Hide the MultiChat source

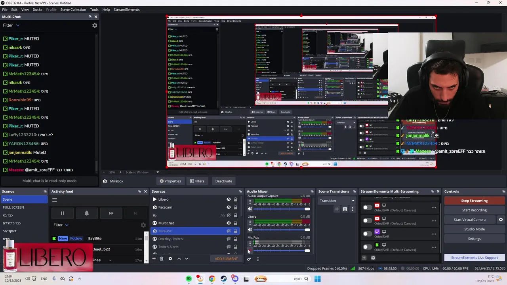[229, 223]
